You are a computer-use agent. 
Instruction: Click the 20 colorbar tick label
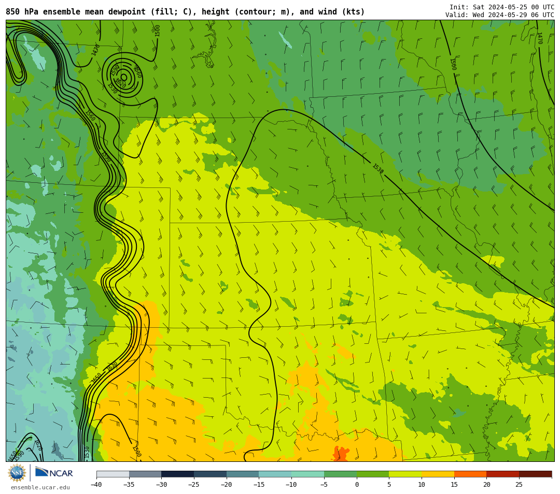(x=487, y=485)
